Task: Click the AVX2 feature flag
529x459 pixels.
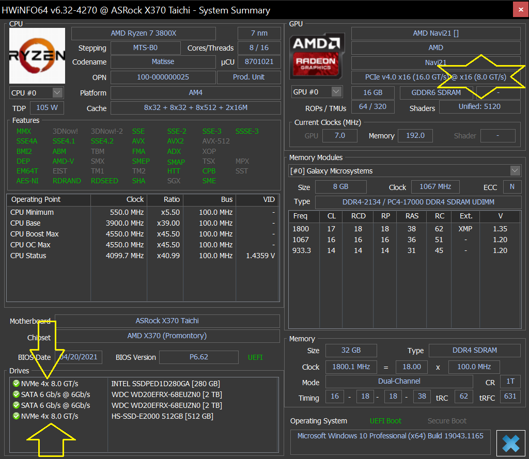Action: [x=176, y=141]
